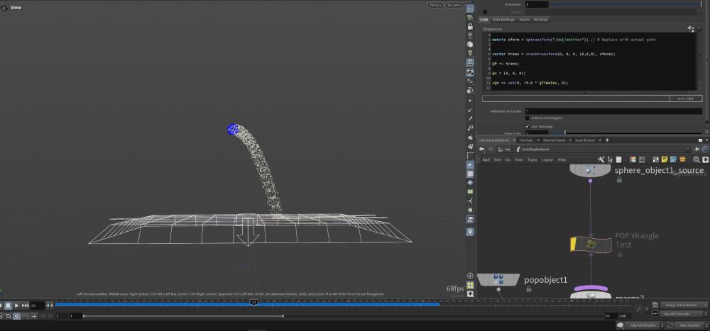The image size is (710, 331).
Task: Click the lock icon in viewport toolbar
Action: coord(471,27)
